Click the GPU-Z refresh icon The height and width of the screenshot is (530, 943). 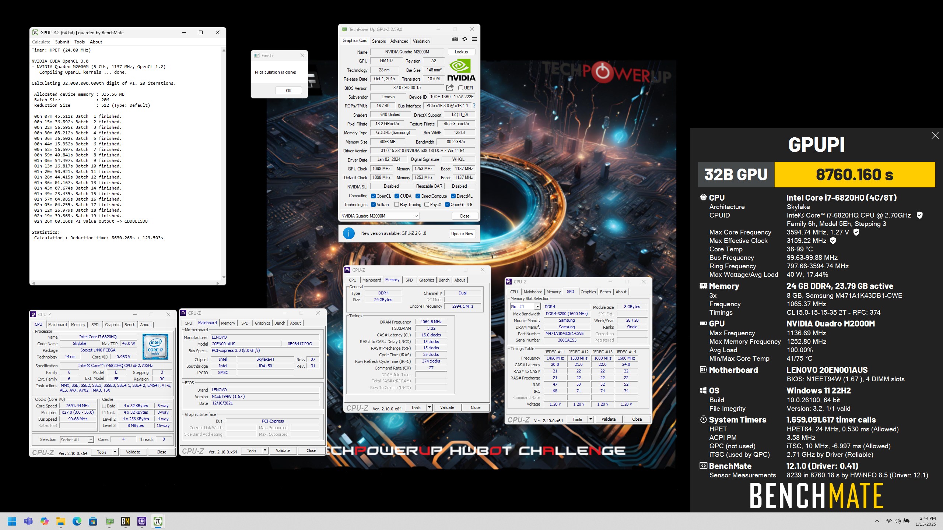pyautogui.click(x=465, y=39)
